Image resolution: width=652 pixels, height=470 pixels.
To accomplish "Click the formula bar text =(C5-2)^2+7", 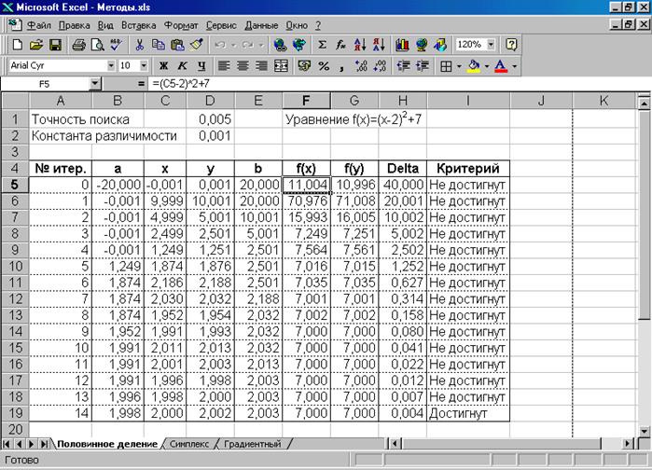I will pos(181,84).
